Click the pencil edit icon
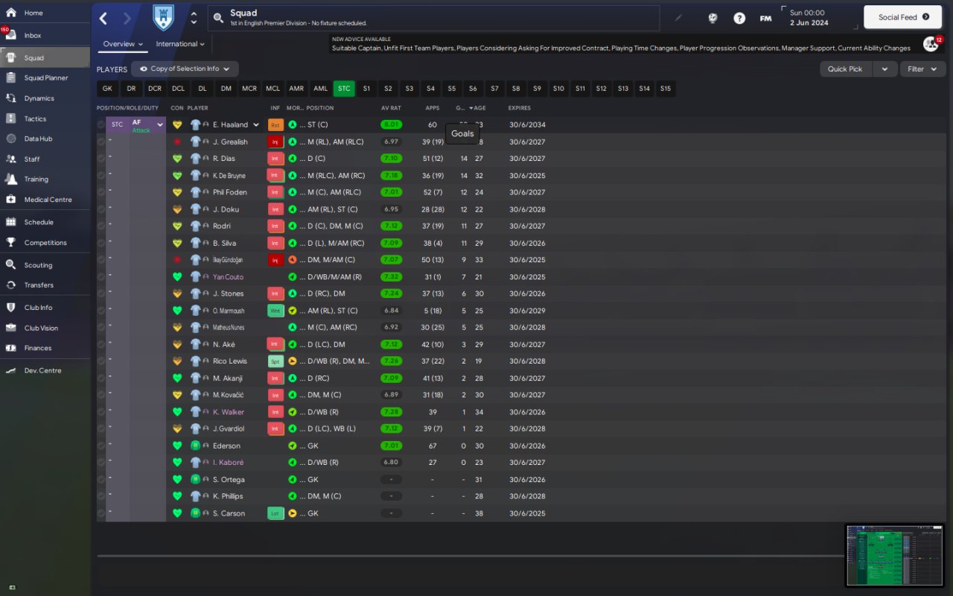The image size is (953, 596). pos(678,18)
